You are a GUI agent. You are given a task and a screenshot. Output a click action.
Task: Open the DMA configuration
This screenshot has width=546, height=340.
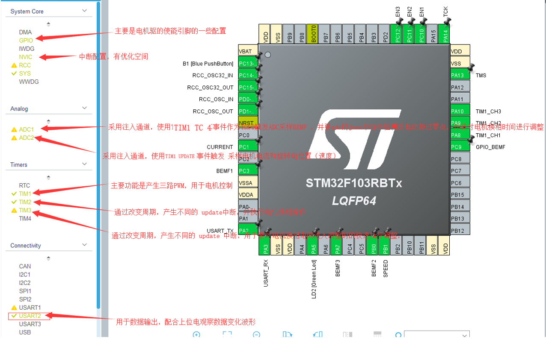(x=25, y=32)
